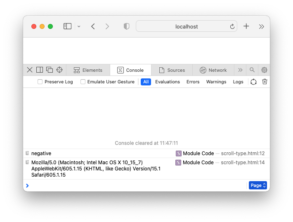Filter console by Evaluations
Viewport: 293px width, 222px height.
(168, 82)
